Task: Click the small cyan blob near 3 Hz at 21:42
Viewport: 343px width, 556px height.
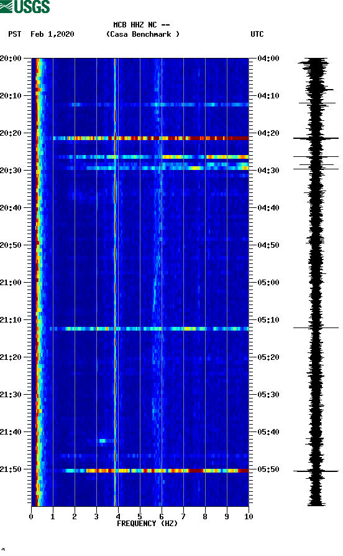Action: pos(103,441)
